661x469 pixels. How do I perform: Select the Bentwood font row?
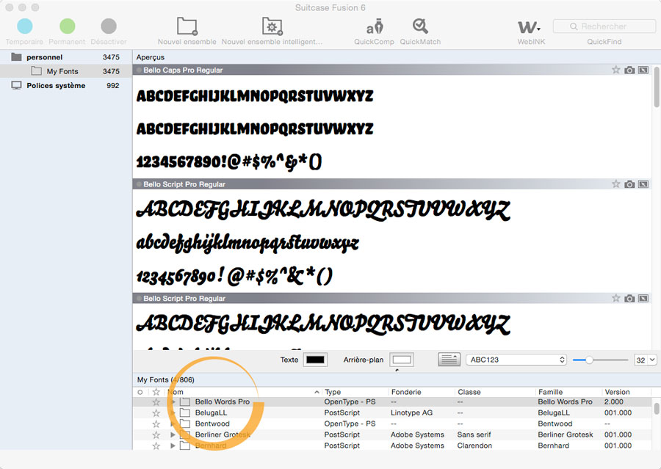pos(392,424)
